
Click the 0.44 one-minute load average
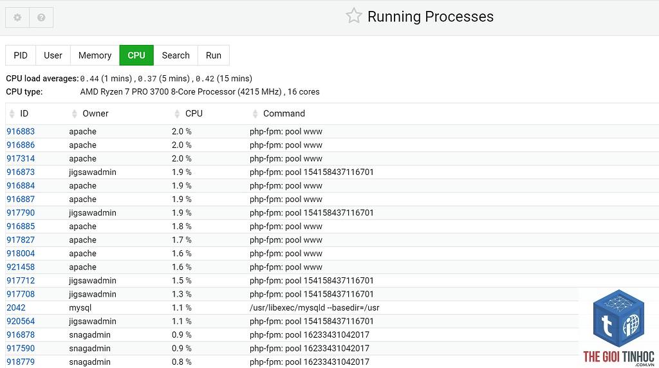coord(89,78)
